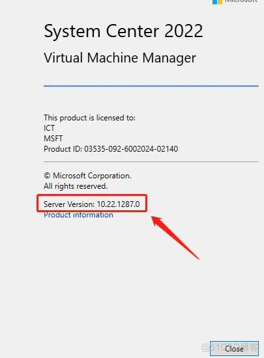Click the System Center 2022 heading
The width and height of the screenshot is (264, 358).
(123, 31)
